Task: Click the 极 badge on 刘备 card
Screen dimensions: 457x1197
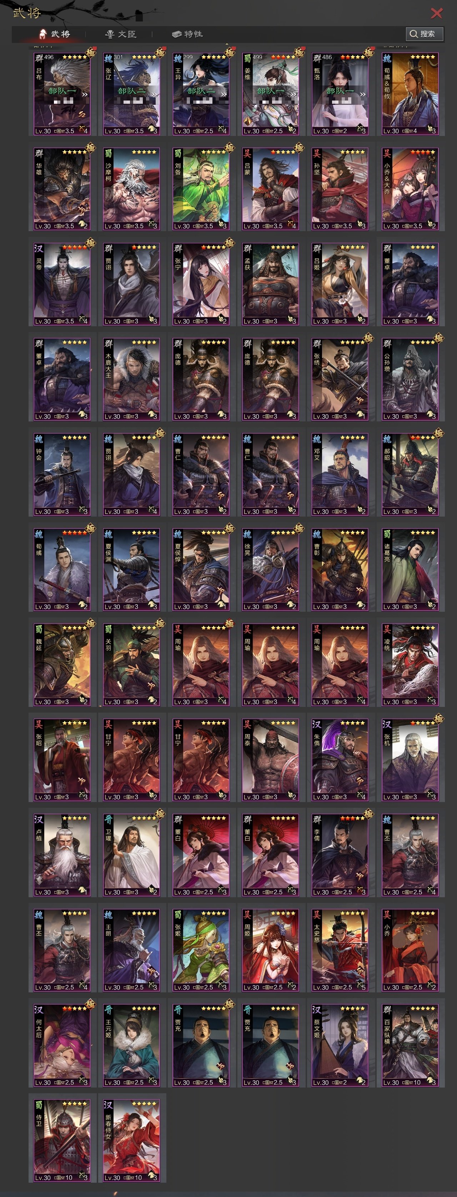Action: [230, 147]
